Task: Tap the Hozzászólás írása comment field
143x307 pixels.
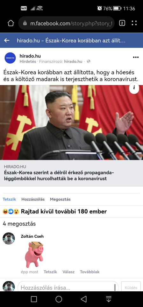Action: click(68, 287)
